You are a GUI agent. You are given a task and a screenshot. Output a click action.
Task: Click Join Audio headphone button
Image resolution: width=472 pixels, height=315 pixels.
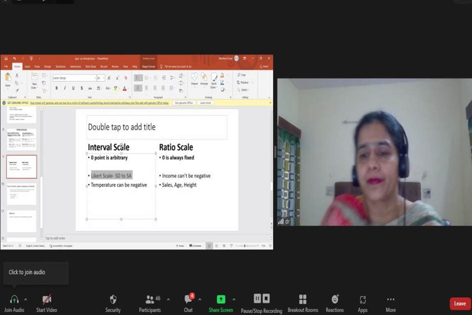14,299
